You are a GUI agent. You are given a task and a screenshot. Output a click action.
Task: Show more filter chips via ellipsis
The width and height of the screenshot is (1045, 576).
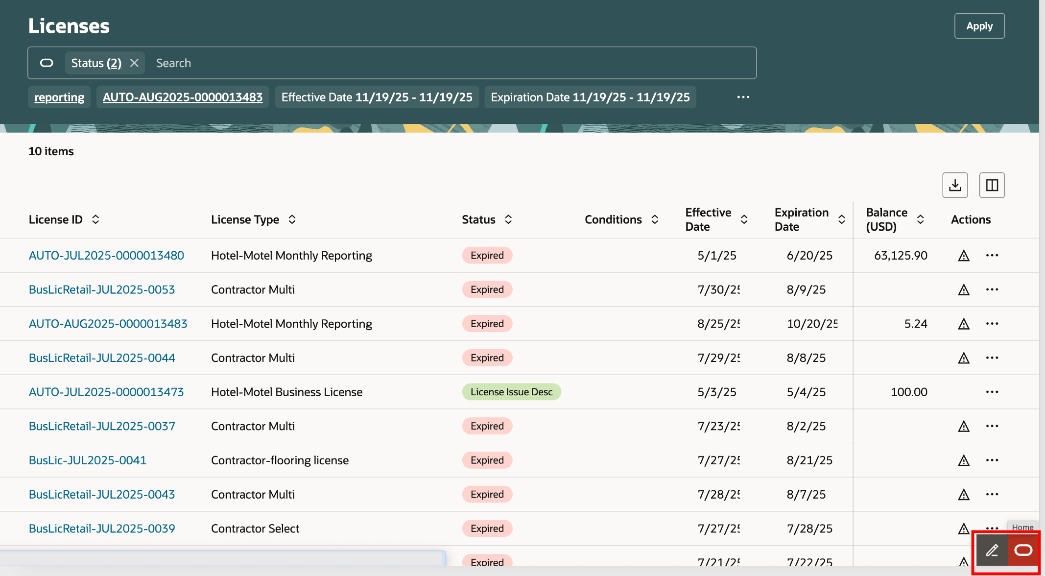pos(743,97)
